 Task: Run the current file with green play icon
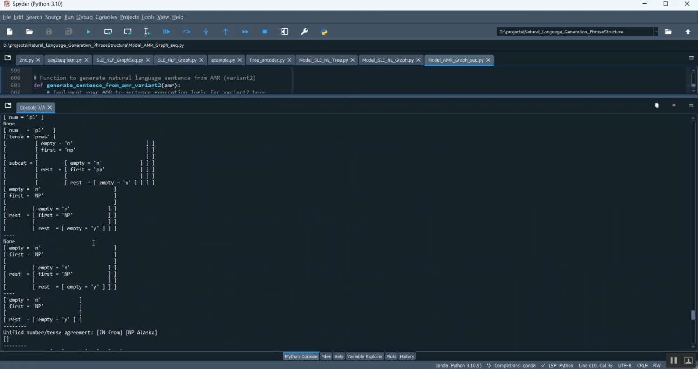click(88, 32)
